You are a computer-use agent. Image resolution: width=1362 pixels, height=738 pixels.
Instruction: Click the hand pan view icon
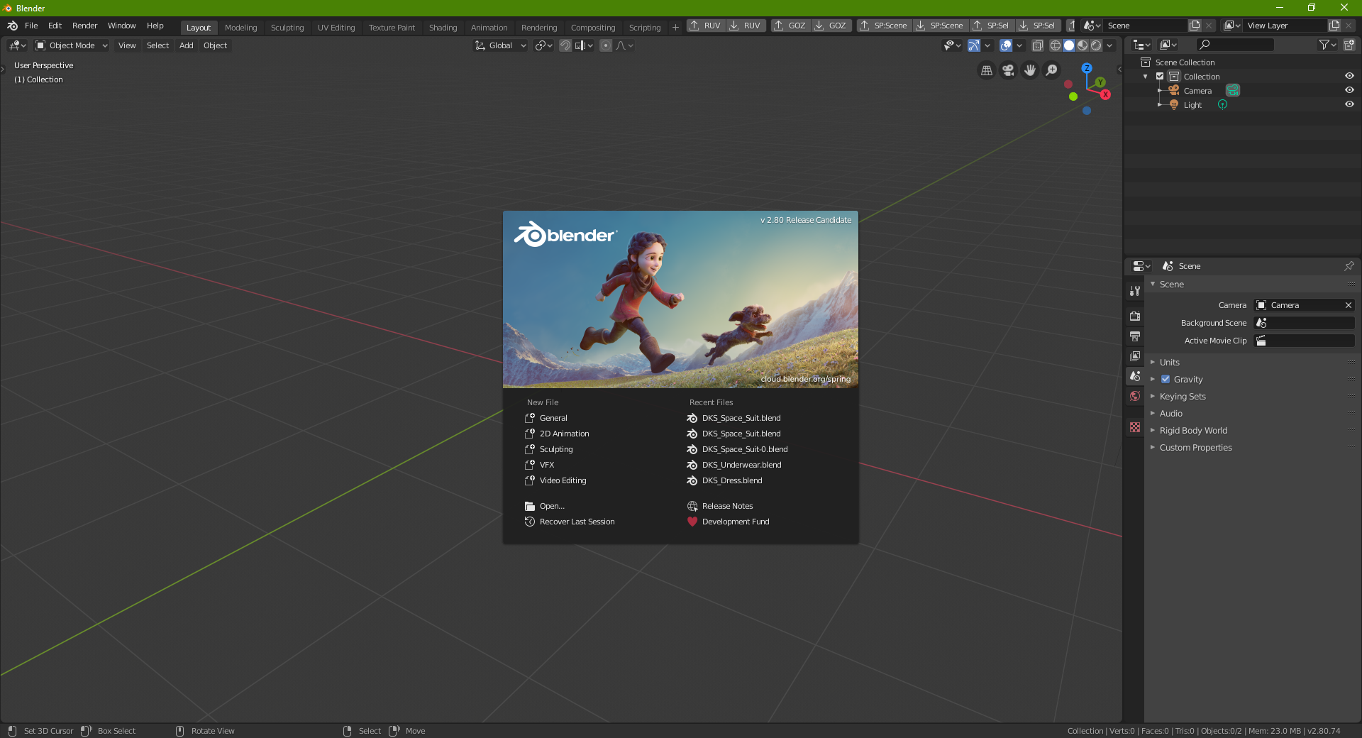[x=1030, y=70]
